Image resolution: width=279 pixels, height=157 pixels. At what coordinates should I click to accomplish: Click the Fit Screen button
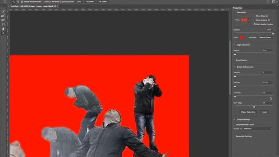(x=90, y=2)
